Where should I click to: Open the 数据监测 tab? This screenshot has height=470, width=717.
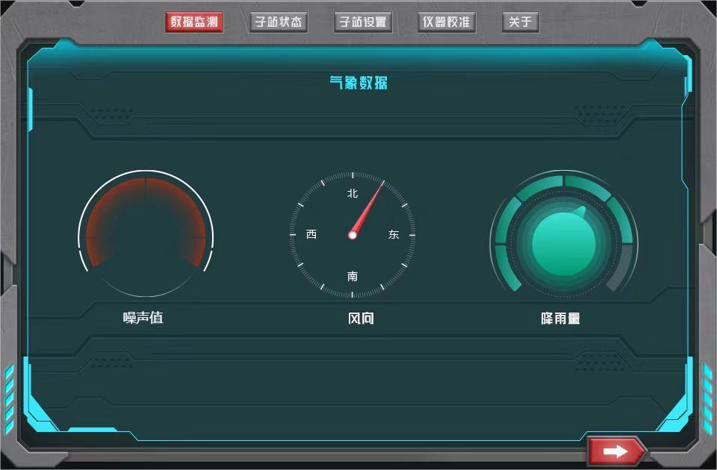coord(194,22)
